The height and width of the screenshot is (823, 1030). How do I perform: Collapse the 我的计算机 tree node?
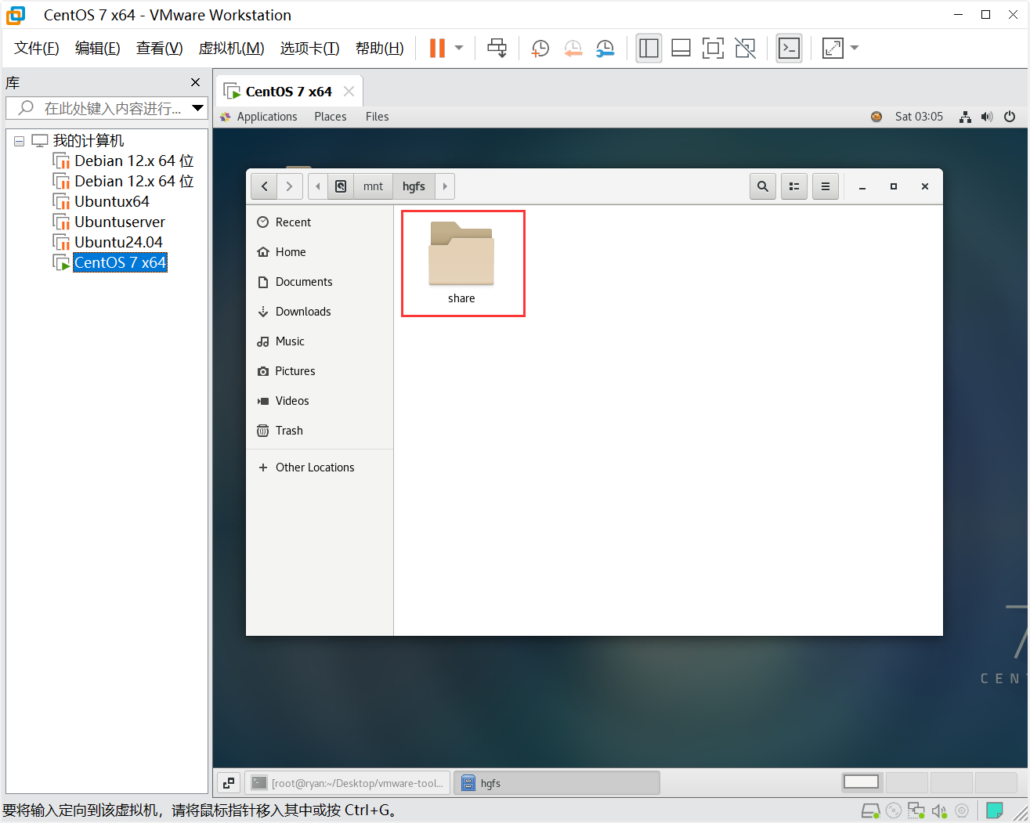(19, 141)
